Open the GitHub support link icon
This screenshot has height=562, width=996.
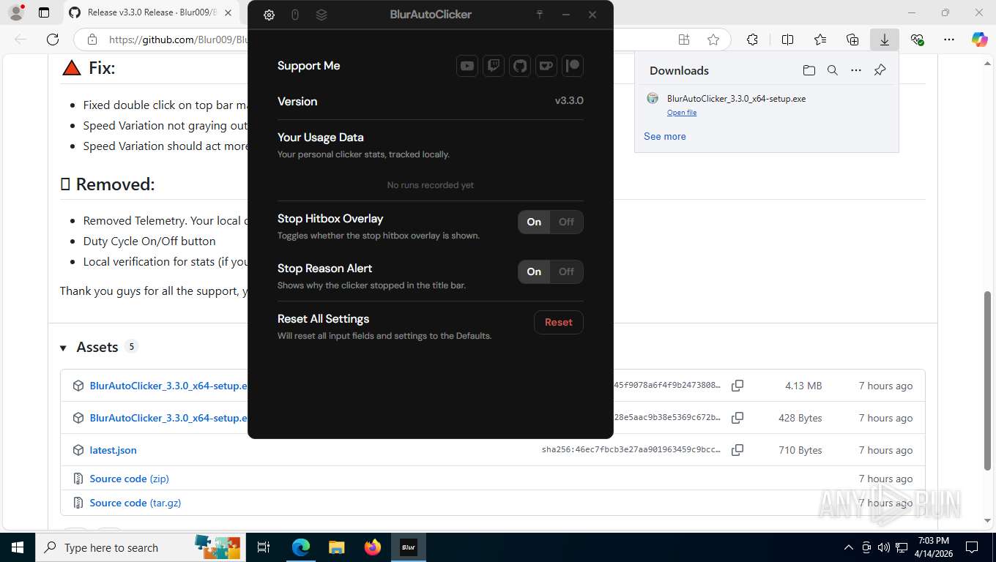coord(520,66)
